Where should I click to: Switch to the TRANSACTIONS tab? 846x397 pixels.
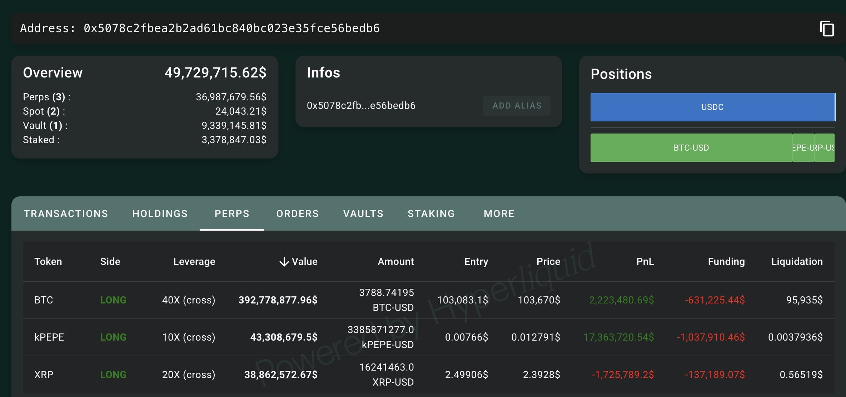point(66,213)
